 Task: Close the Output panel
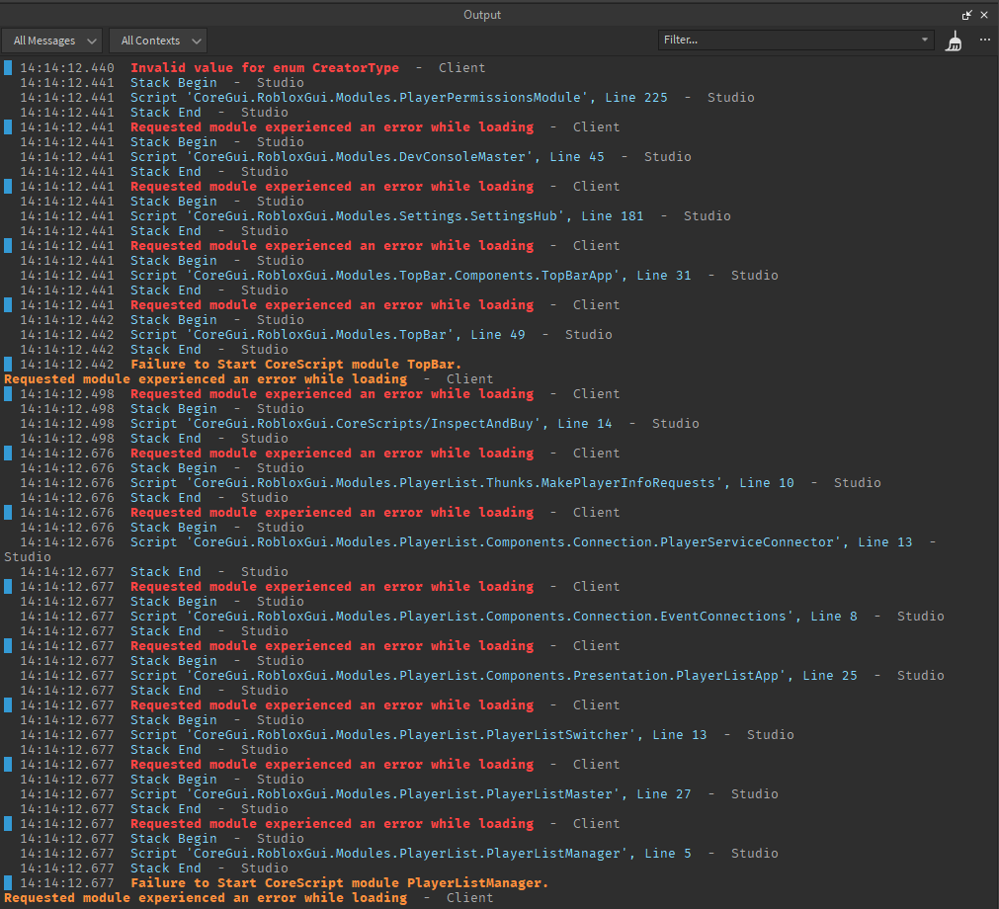984,15
